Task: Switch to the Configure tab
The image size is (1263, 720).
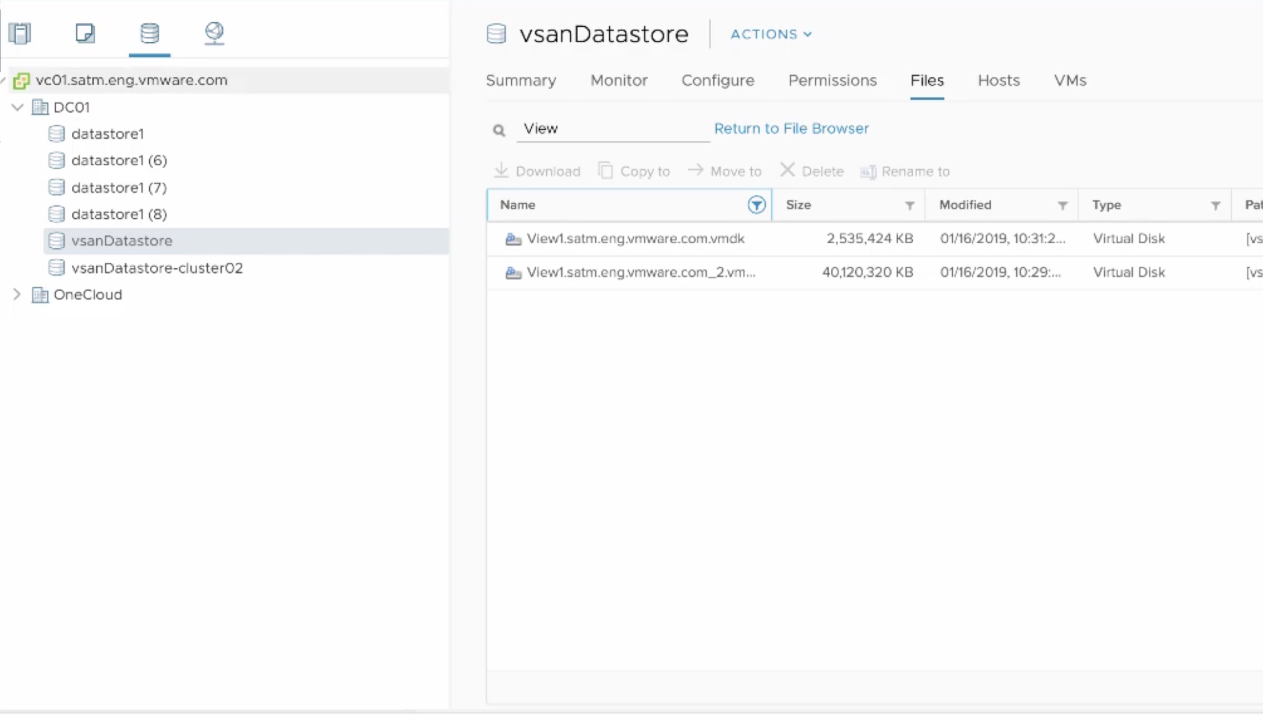Action: [718, 81]
